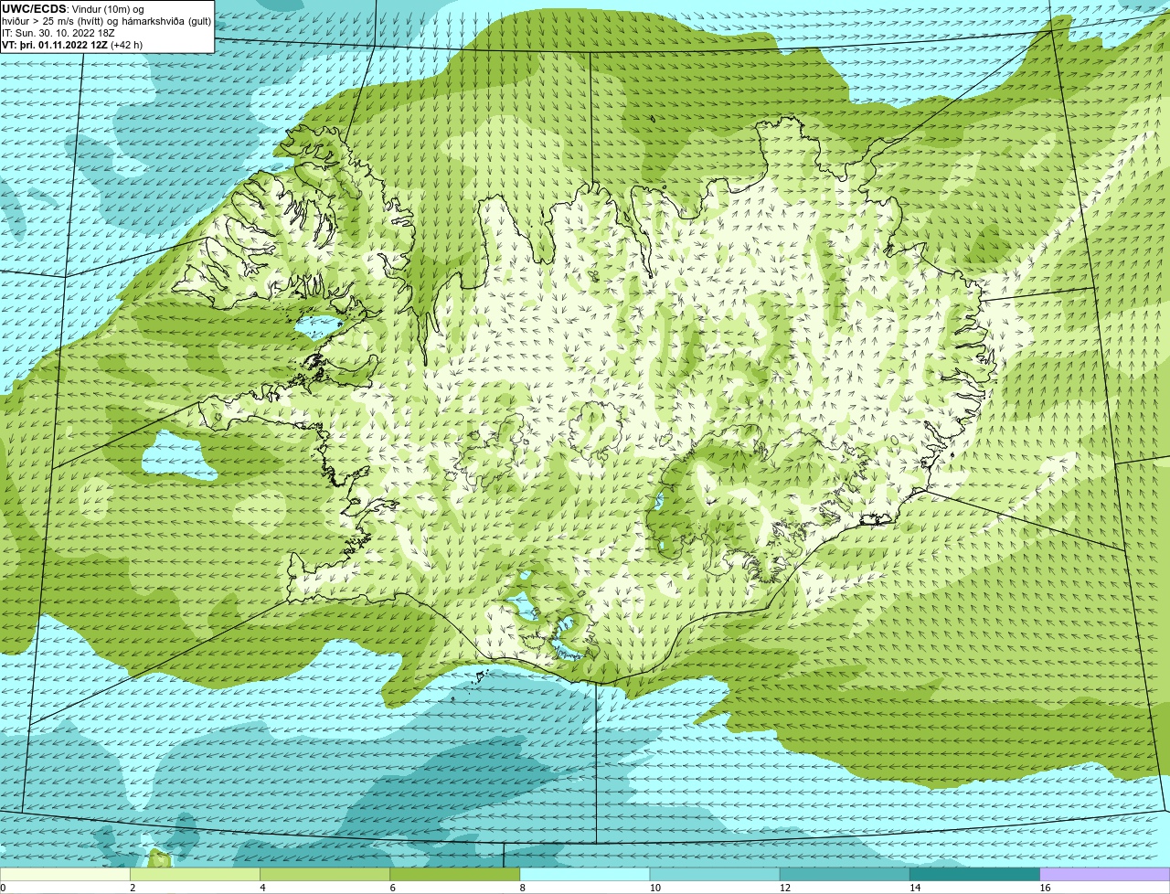The image size is (1170, 894).
Task: Click the pale yellow 0–2 legend color segment
Action: click(x=65, y=875)
